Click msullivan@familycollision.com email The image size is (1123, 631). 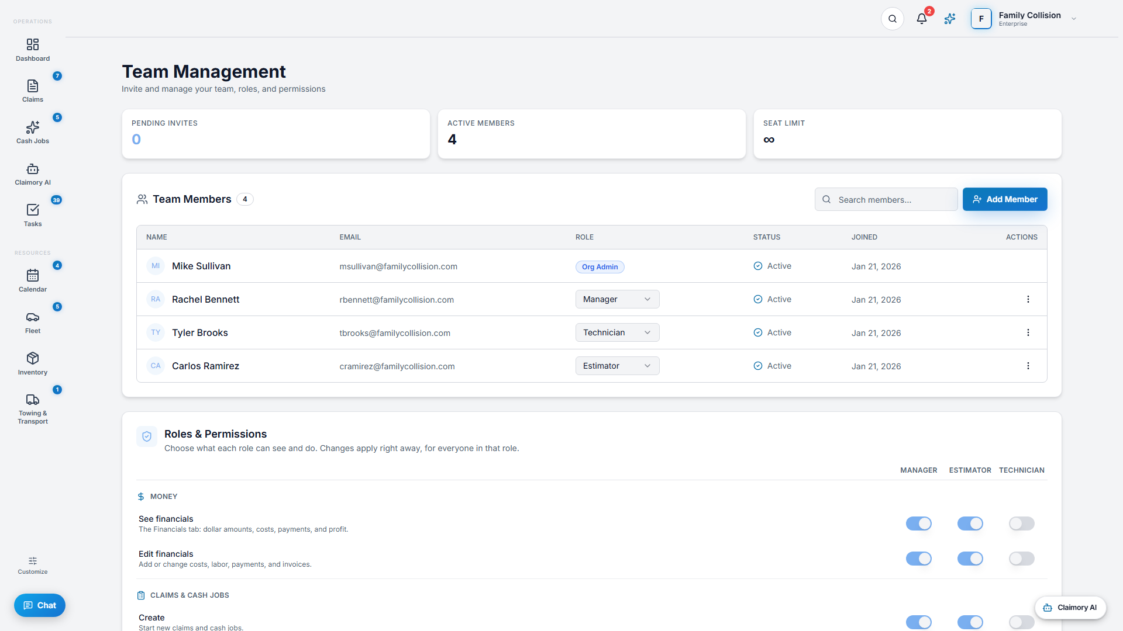click(x=398, y=266)
